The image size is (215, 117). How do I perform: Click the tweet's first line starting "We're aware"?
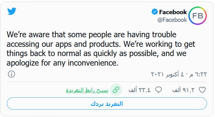92,34
